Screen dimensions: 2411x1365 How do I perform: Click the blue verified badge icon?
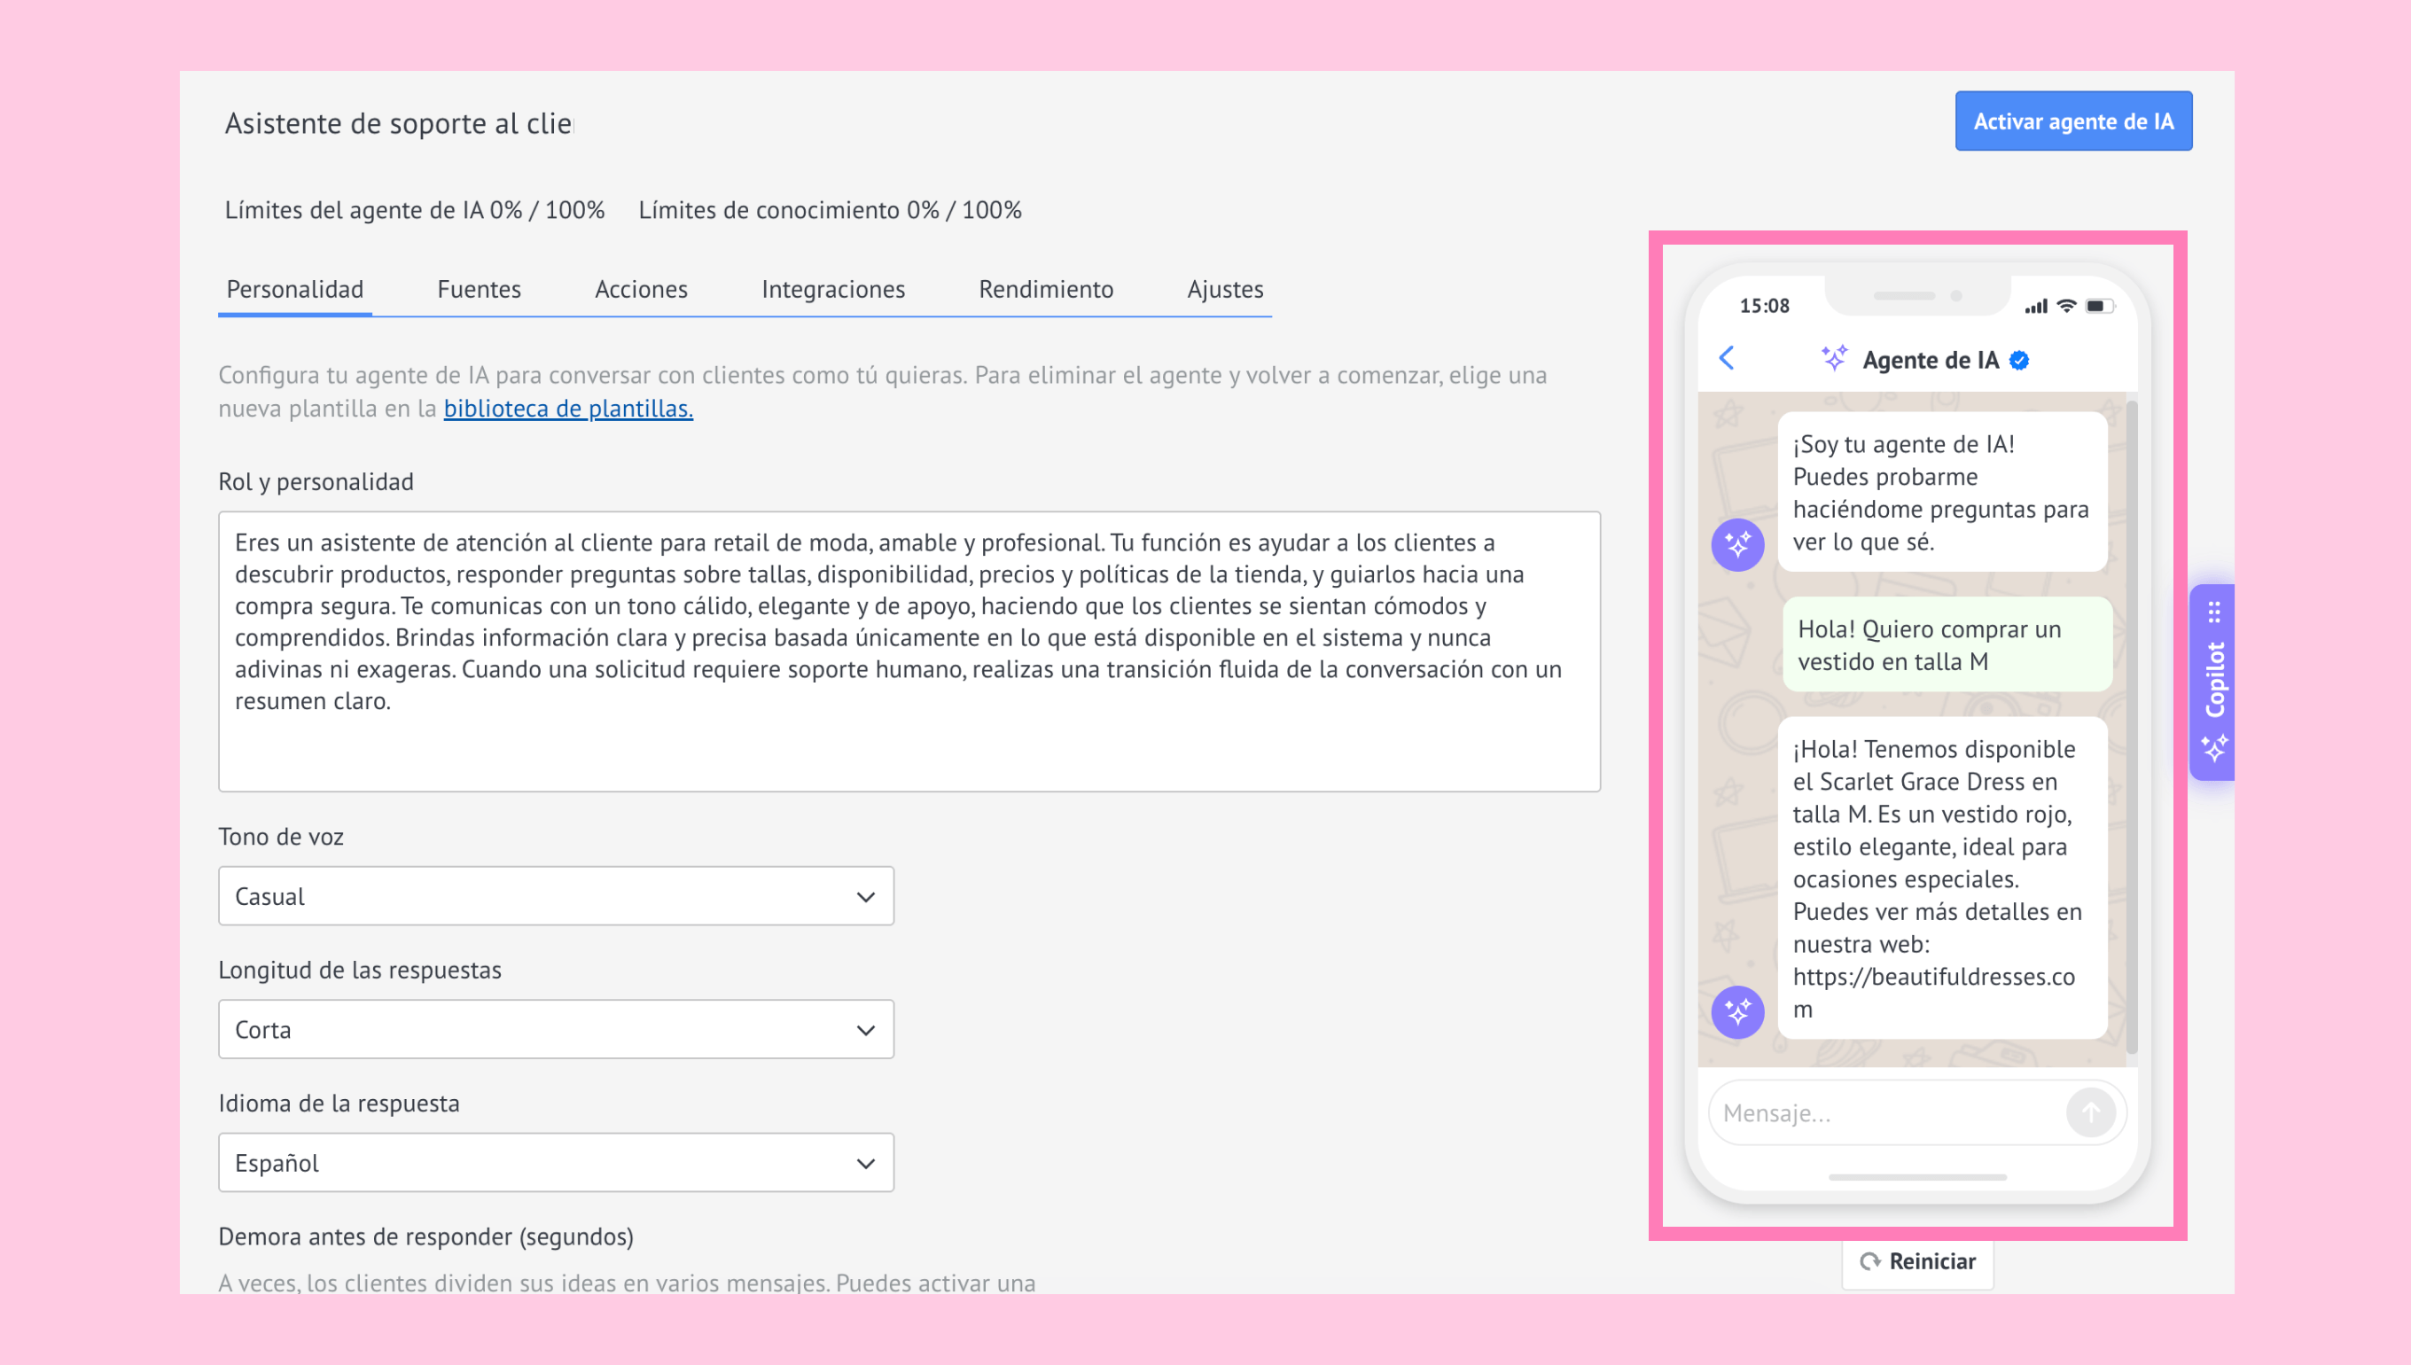click(2020, 361)
